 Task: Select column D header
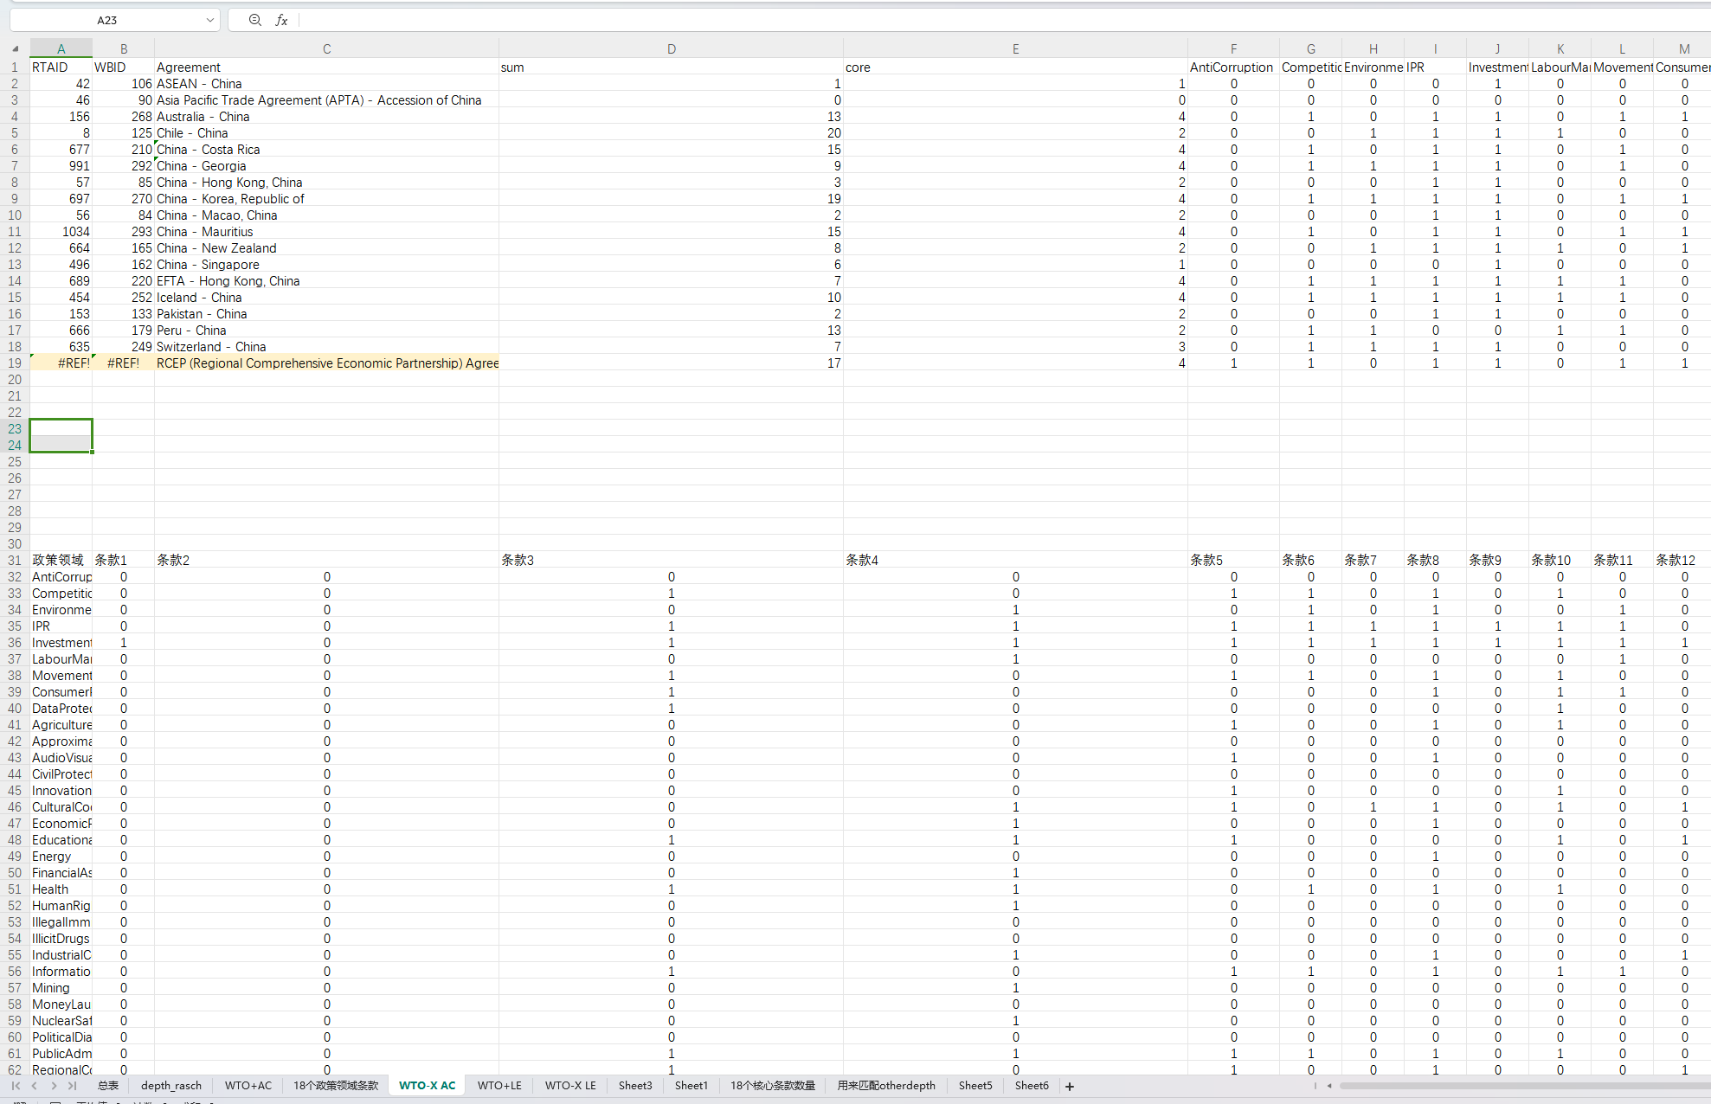[x=671, y=49]
